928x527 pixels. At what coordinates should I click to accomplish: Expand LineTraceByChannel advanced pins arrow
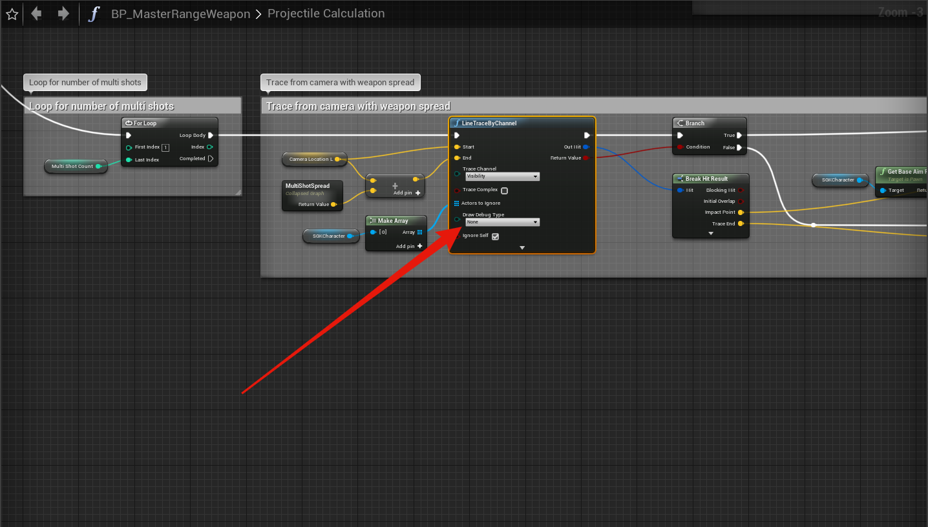point(522,248)
